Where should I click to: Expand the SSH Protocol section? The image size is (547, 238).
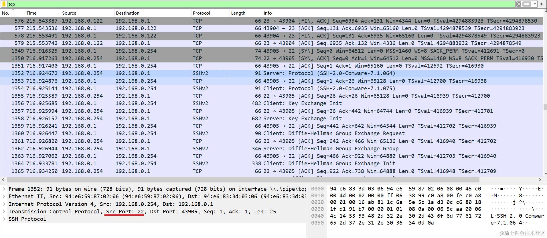tap(4, 219)
